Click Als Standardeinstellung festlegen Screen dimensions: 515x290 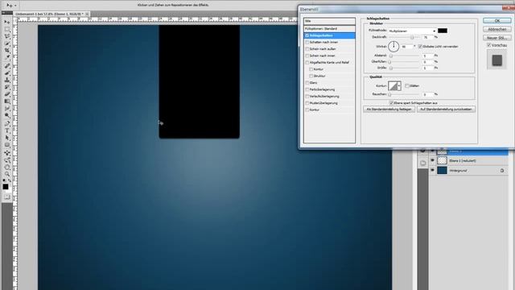pos(389,110)
